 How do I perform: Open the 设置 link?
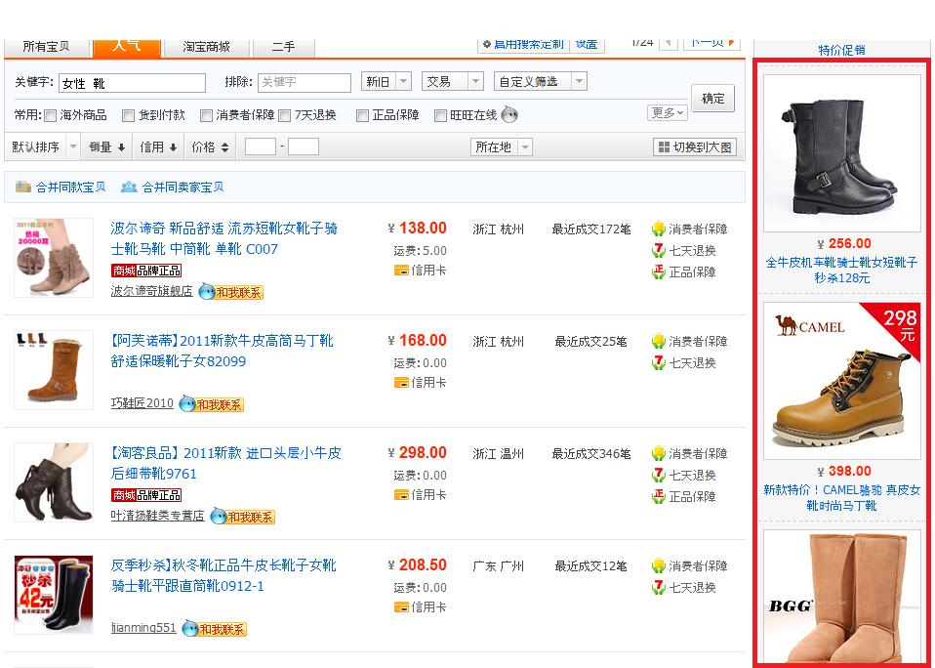click(x=587, y=44)
